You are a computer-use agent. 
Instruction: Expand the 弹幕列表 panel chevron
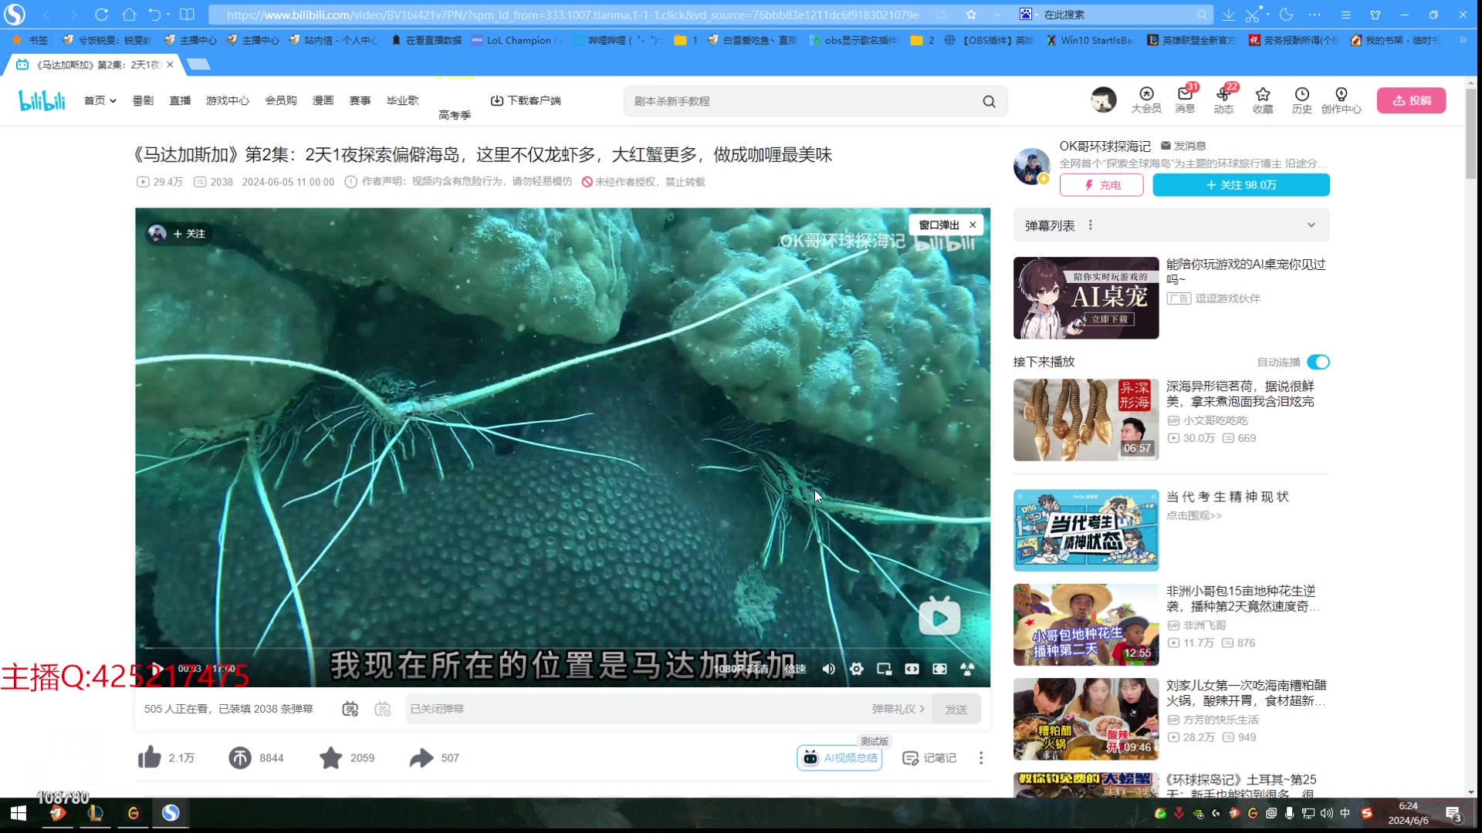[x=1311, y=225]
